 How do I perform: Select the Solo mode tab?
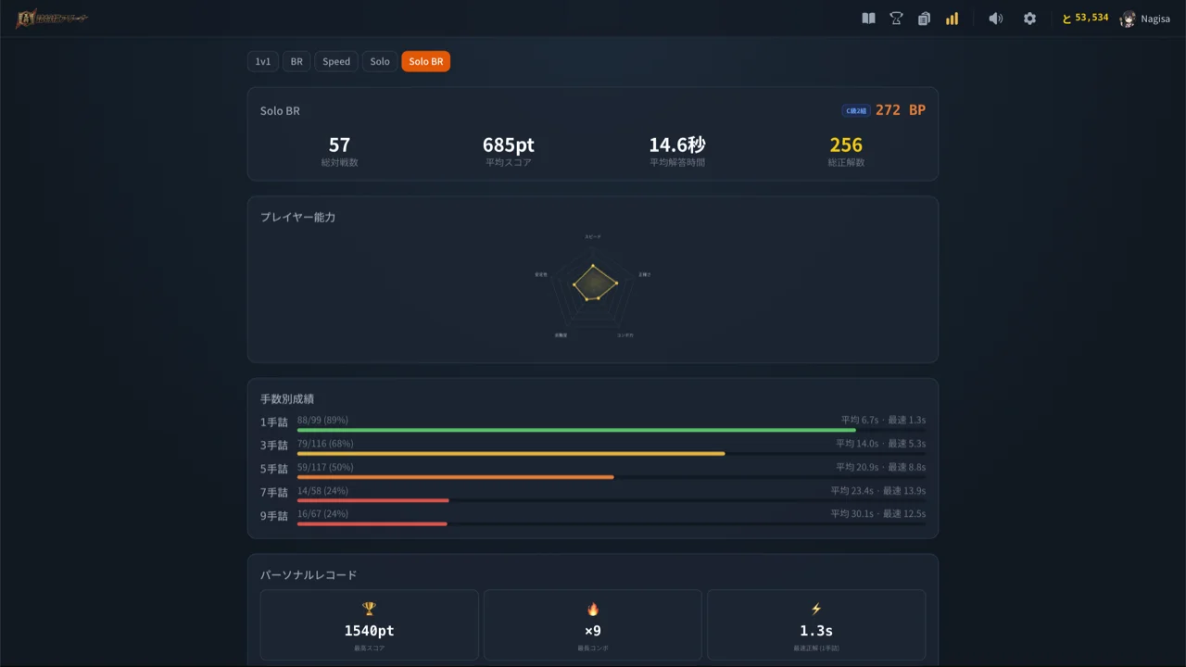click(x=380, y=62)
